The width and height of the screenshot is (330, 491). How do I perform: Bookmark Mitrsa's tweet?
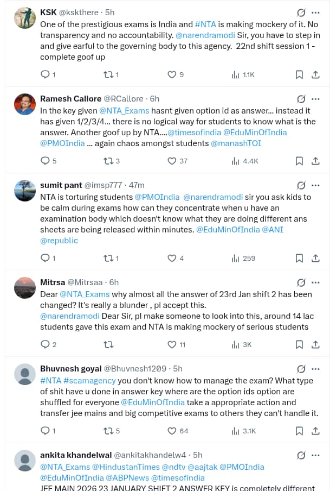[x=299, y=344]
